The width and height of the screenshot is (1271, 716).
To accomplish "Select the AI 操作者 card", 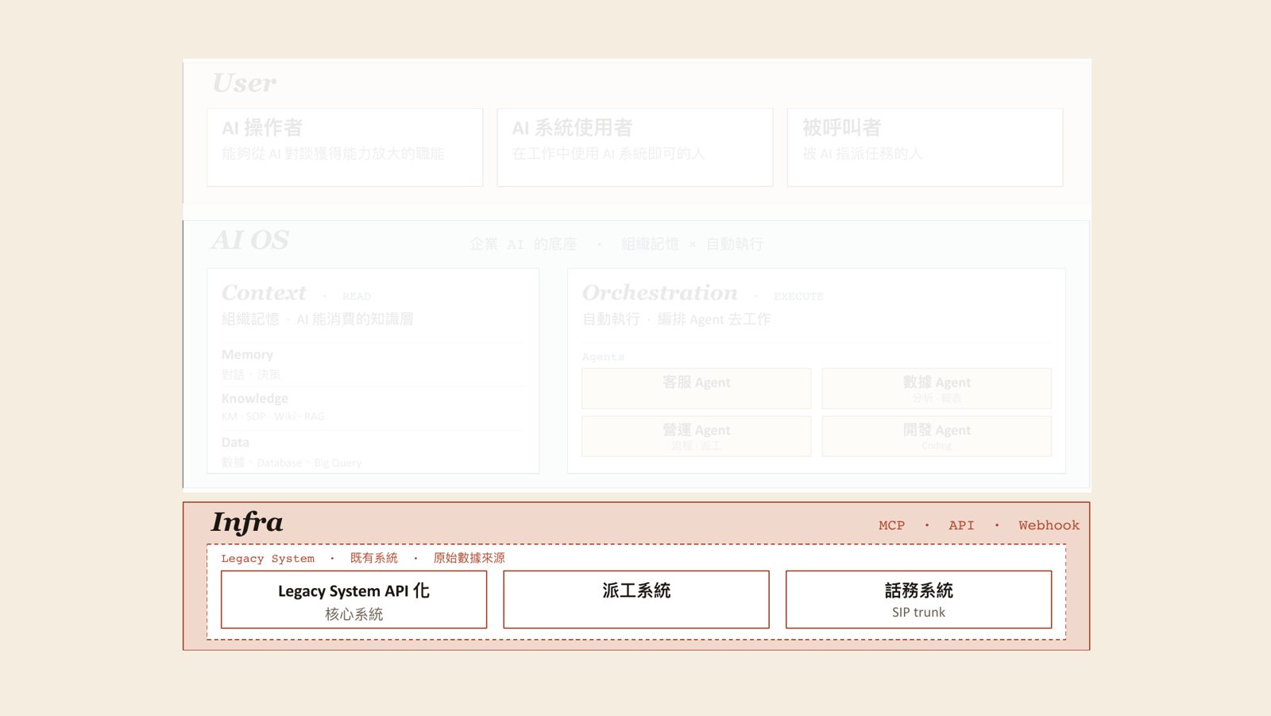I will click(345, 148).
